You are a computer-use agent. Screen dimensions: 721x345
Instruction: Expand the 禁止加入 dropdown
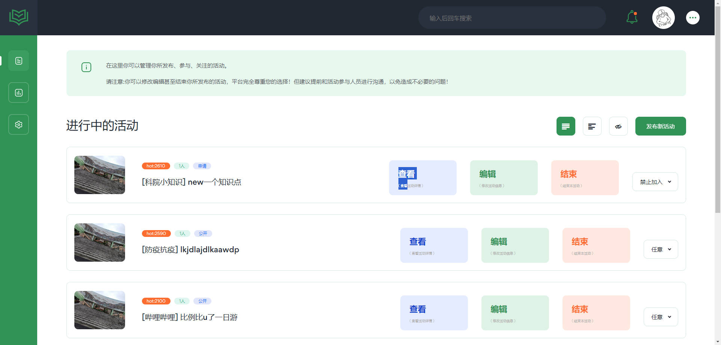pos(655,181)
